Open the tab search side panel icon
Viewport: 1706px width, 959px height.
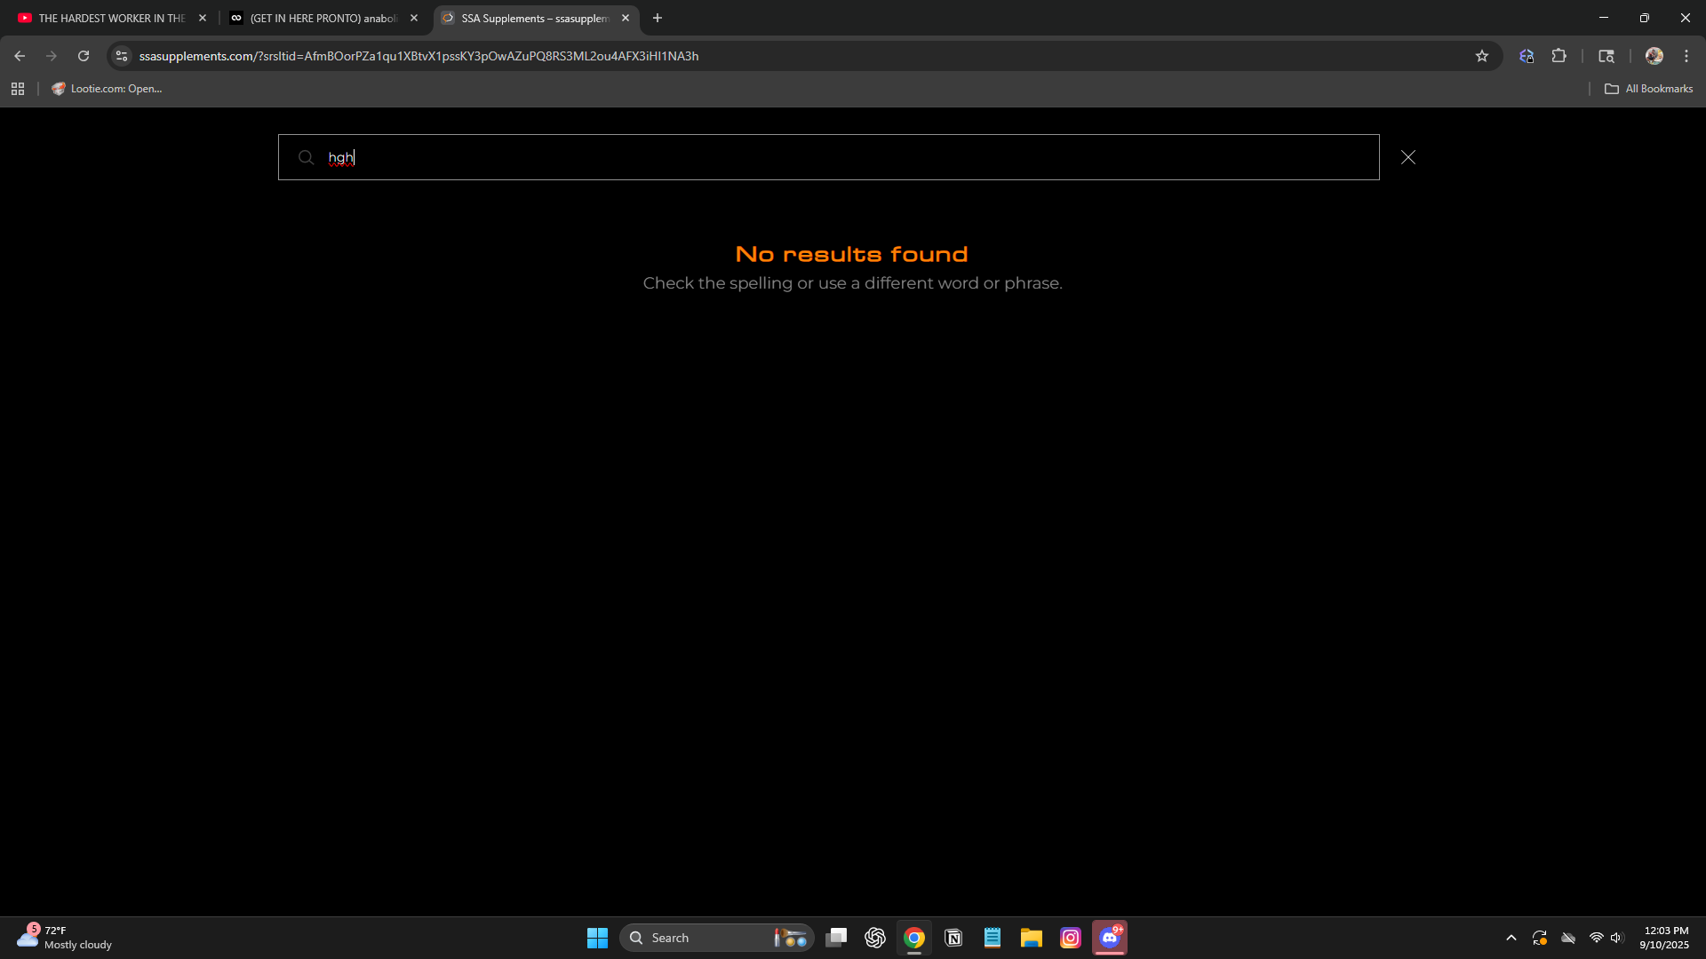(x=1606, y=56)
